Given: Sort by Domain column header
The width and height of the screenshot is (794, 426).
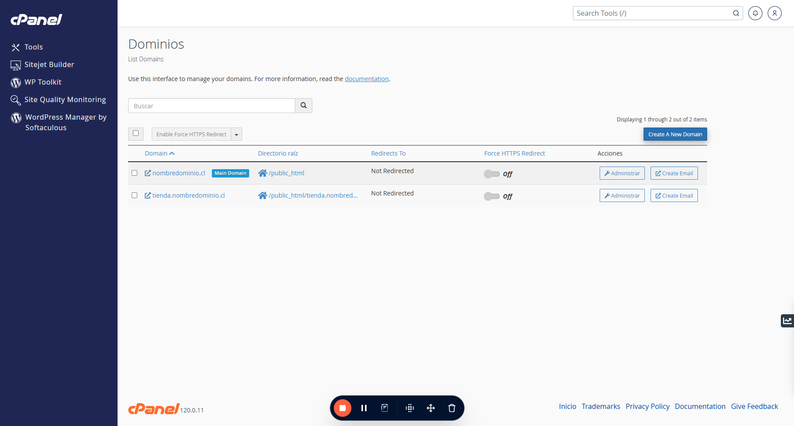Looking at the screenshot, I should point(160,153).
